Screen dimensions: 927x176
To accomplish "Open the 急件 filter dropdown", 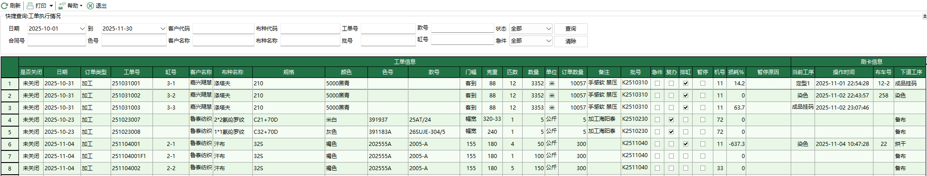I will click(x=549, y=40).
